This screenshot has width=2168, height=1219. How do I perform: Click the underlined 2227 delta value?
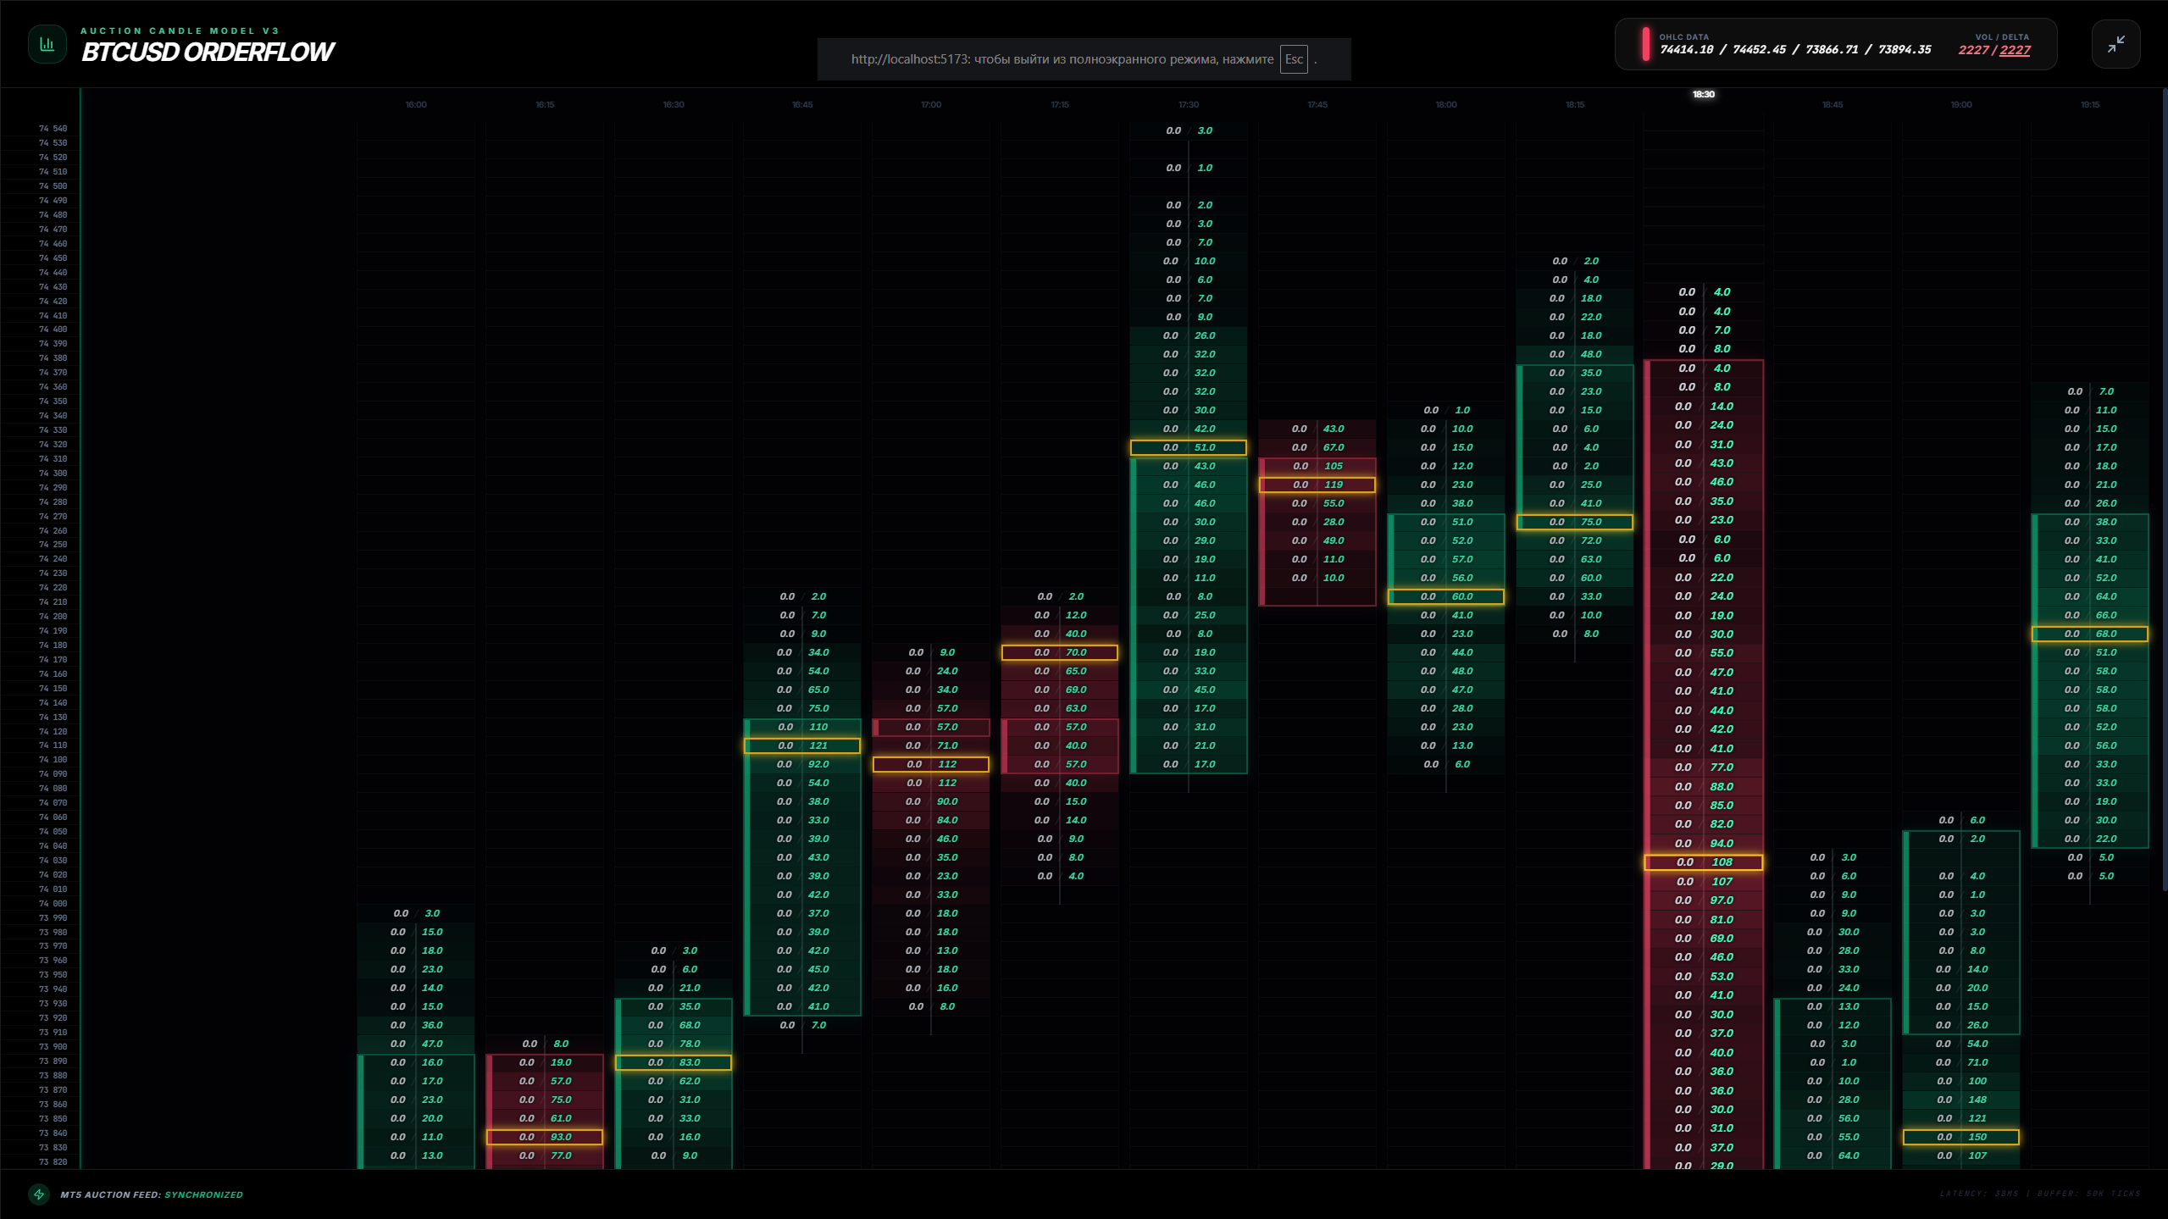tap(2015, 51)
